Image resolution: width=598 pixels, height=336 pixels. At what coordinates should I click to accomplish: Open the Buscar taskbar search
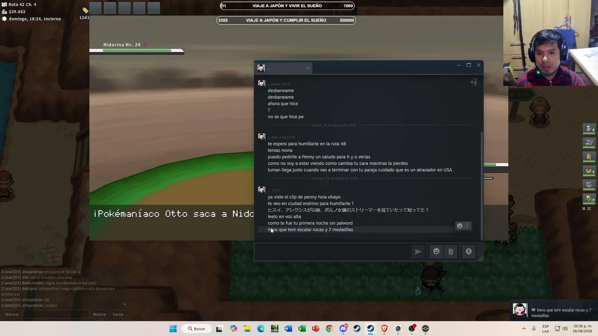(197, 329)
